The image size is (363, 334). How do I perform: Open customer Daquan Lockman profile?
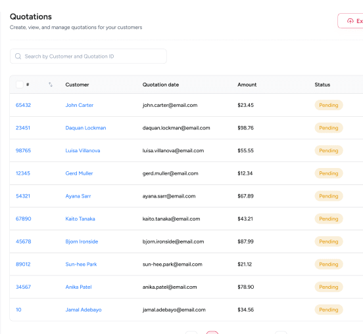click(85, 128)
